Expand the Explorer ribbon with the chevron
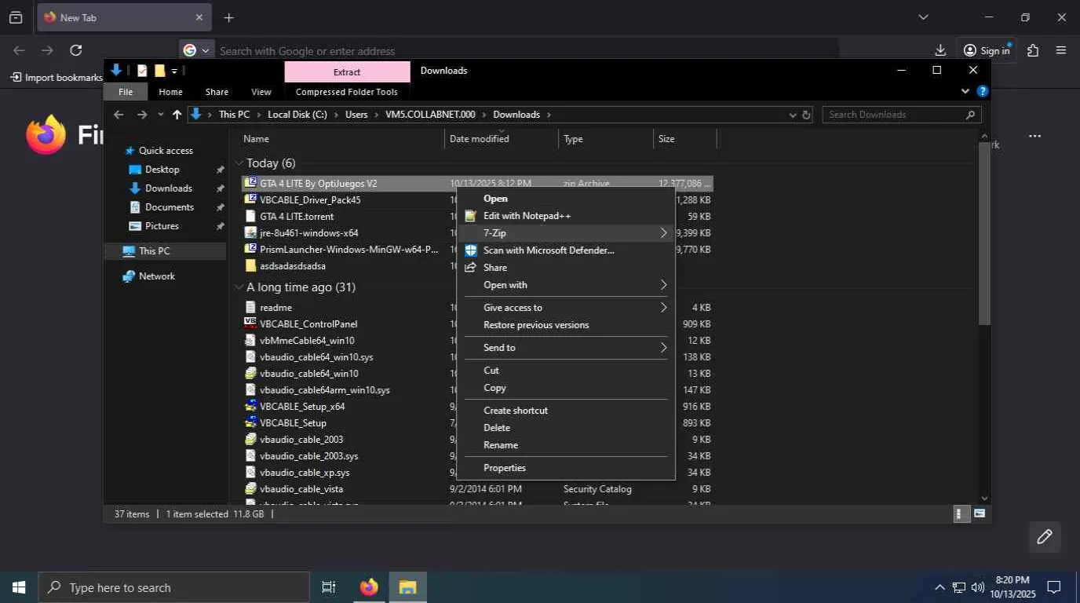This screenshot has width=1080, height=603. point(965,91)
